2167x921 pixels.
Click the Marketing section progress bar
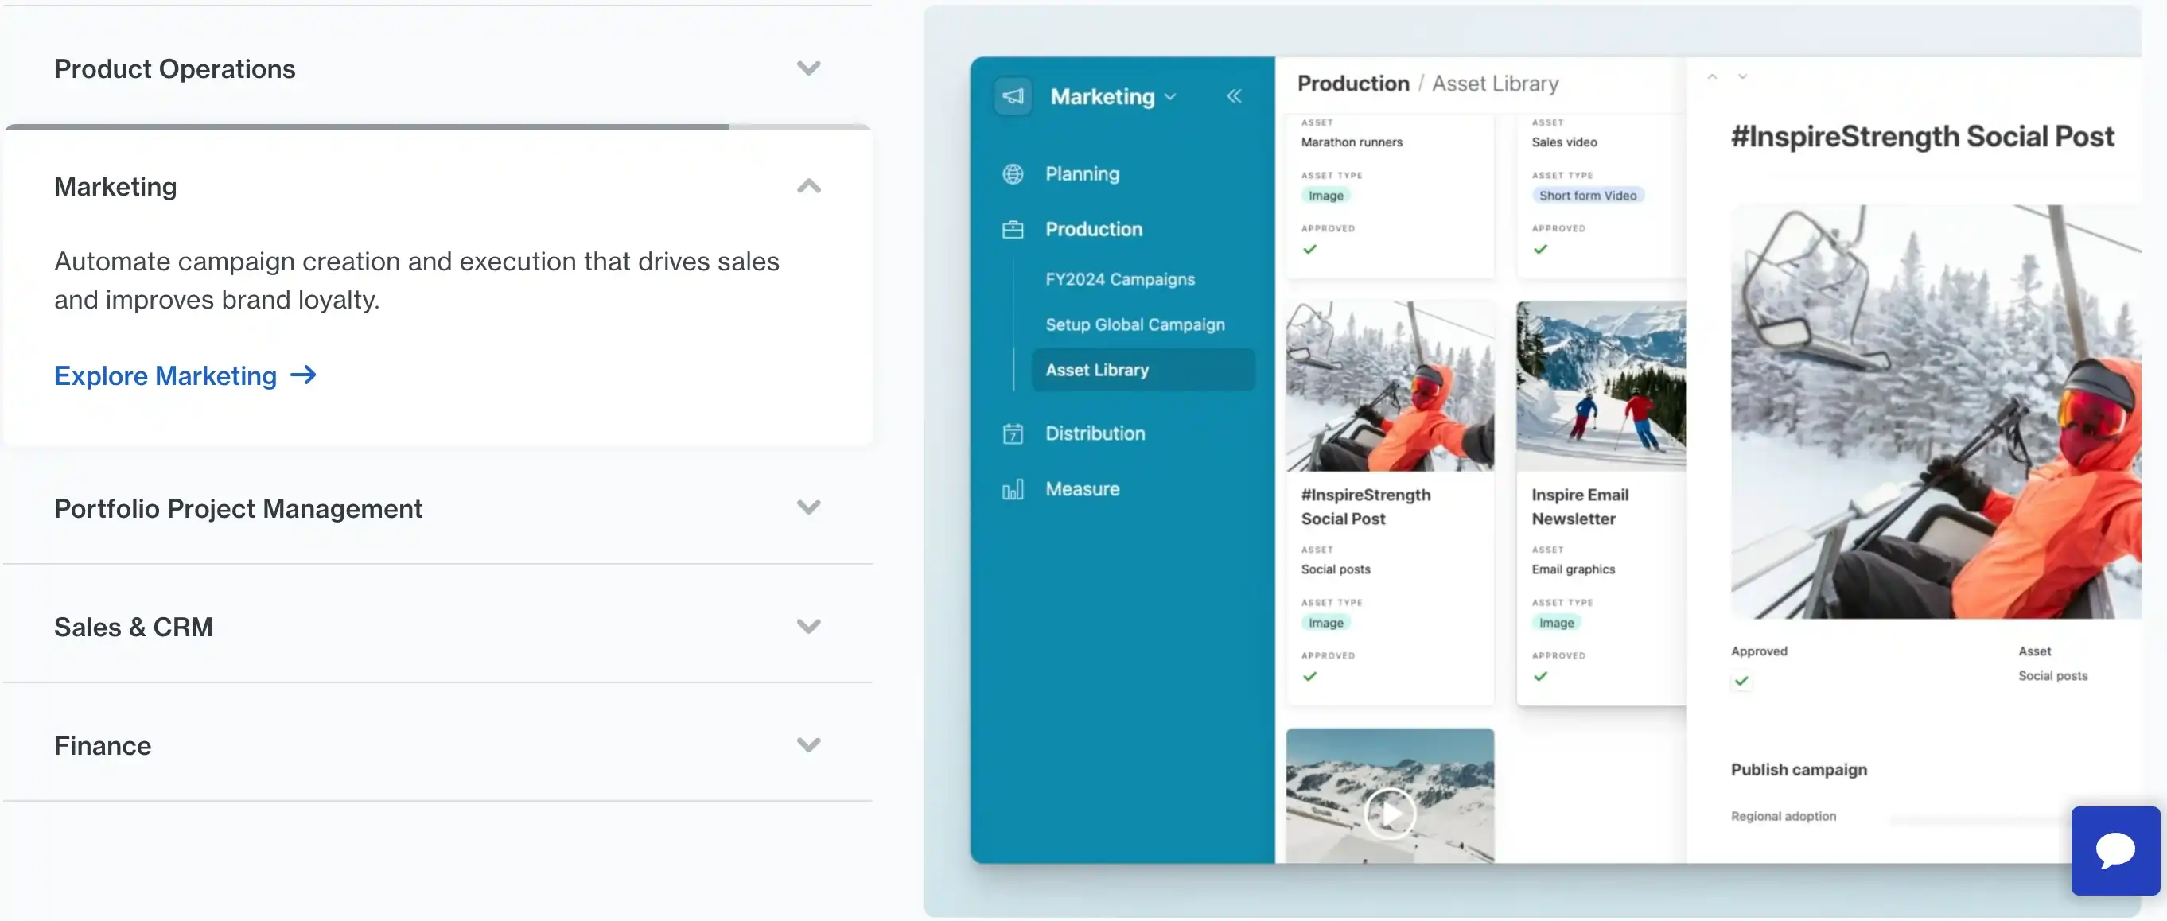point(438,127)
